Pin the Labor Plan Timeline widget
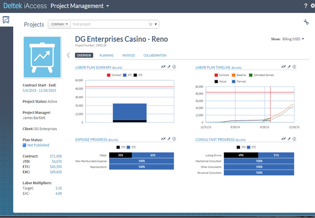Screen dimensions: 315x218 [289, 67]
